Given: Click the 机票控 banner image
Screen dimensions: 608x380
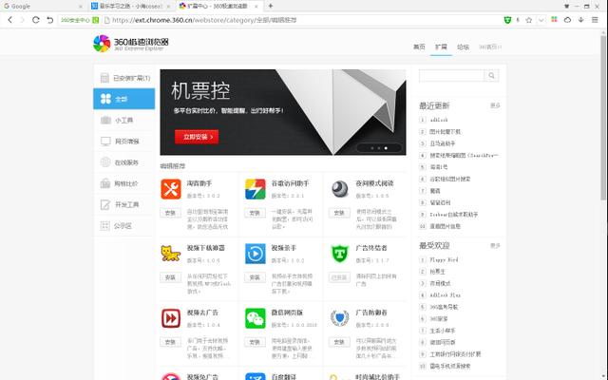Looking at the screenshot, I should 283,112.
